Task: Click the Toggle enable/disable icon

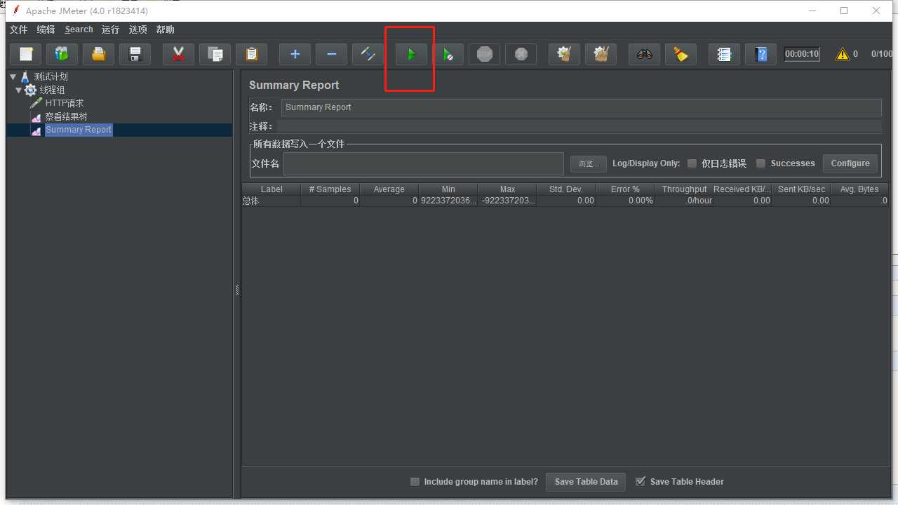Action: click(368, 54)
